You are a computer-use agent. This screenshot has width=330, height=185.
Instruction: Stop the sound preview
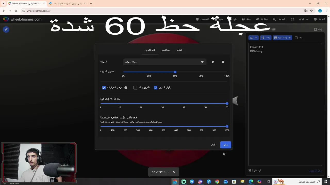[223, 62]
